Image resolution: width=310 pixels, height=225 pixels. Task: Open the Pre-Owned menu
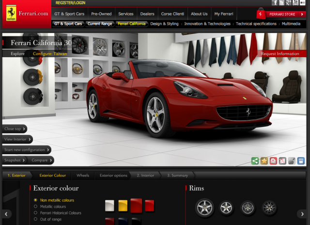tap(101, 14)
